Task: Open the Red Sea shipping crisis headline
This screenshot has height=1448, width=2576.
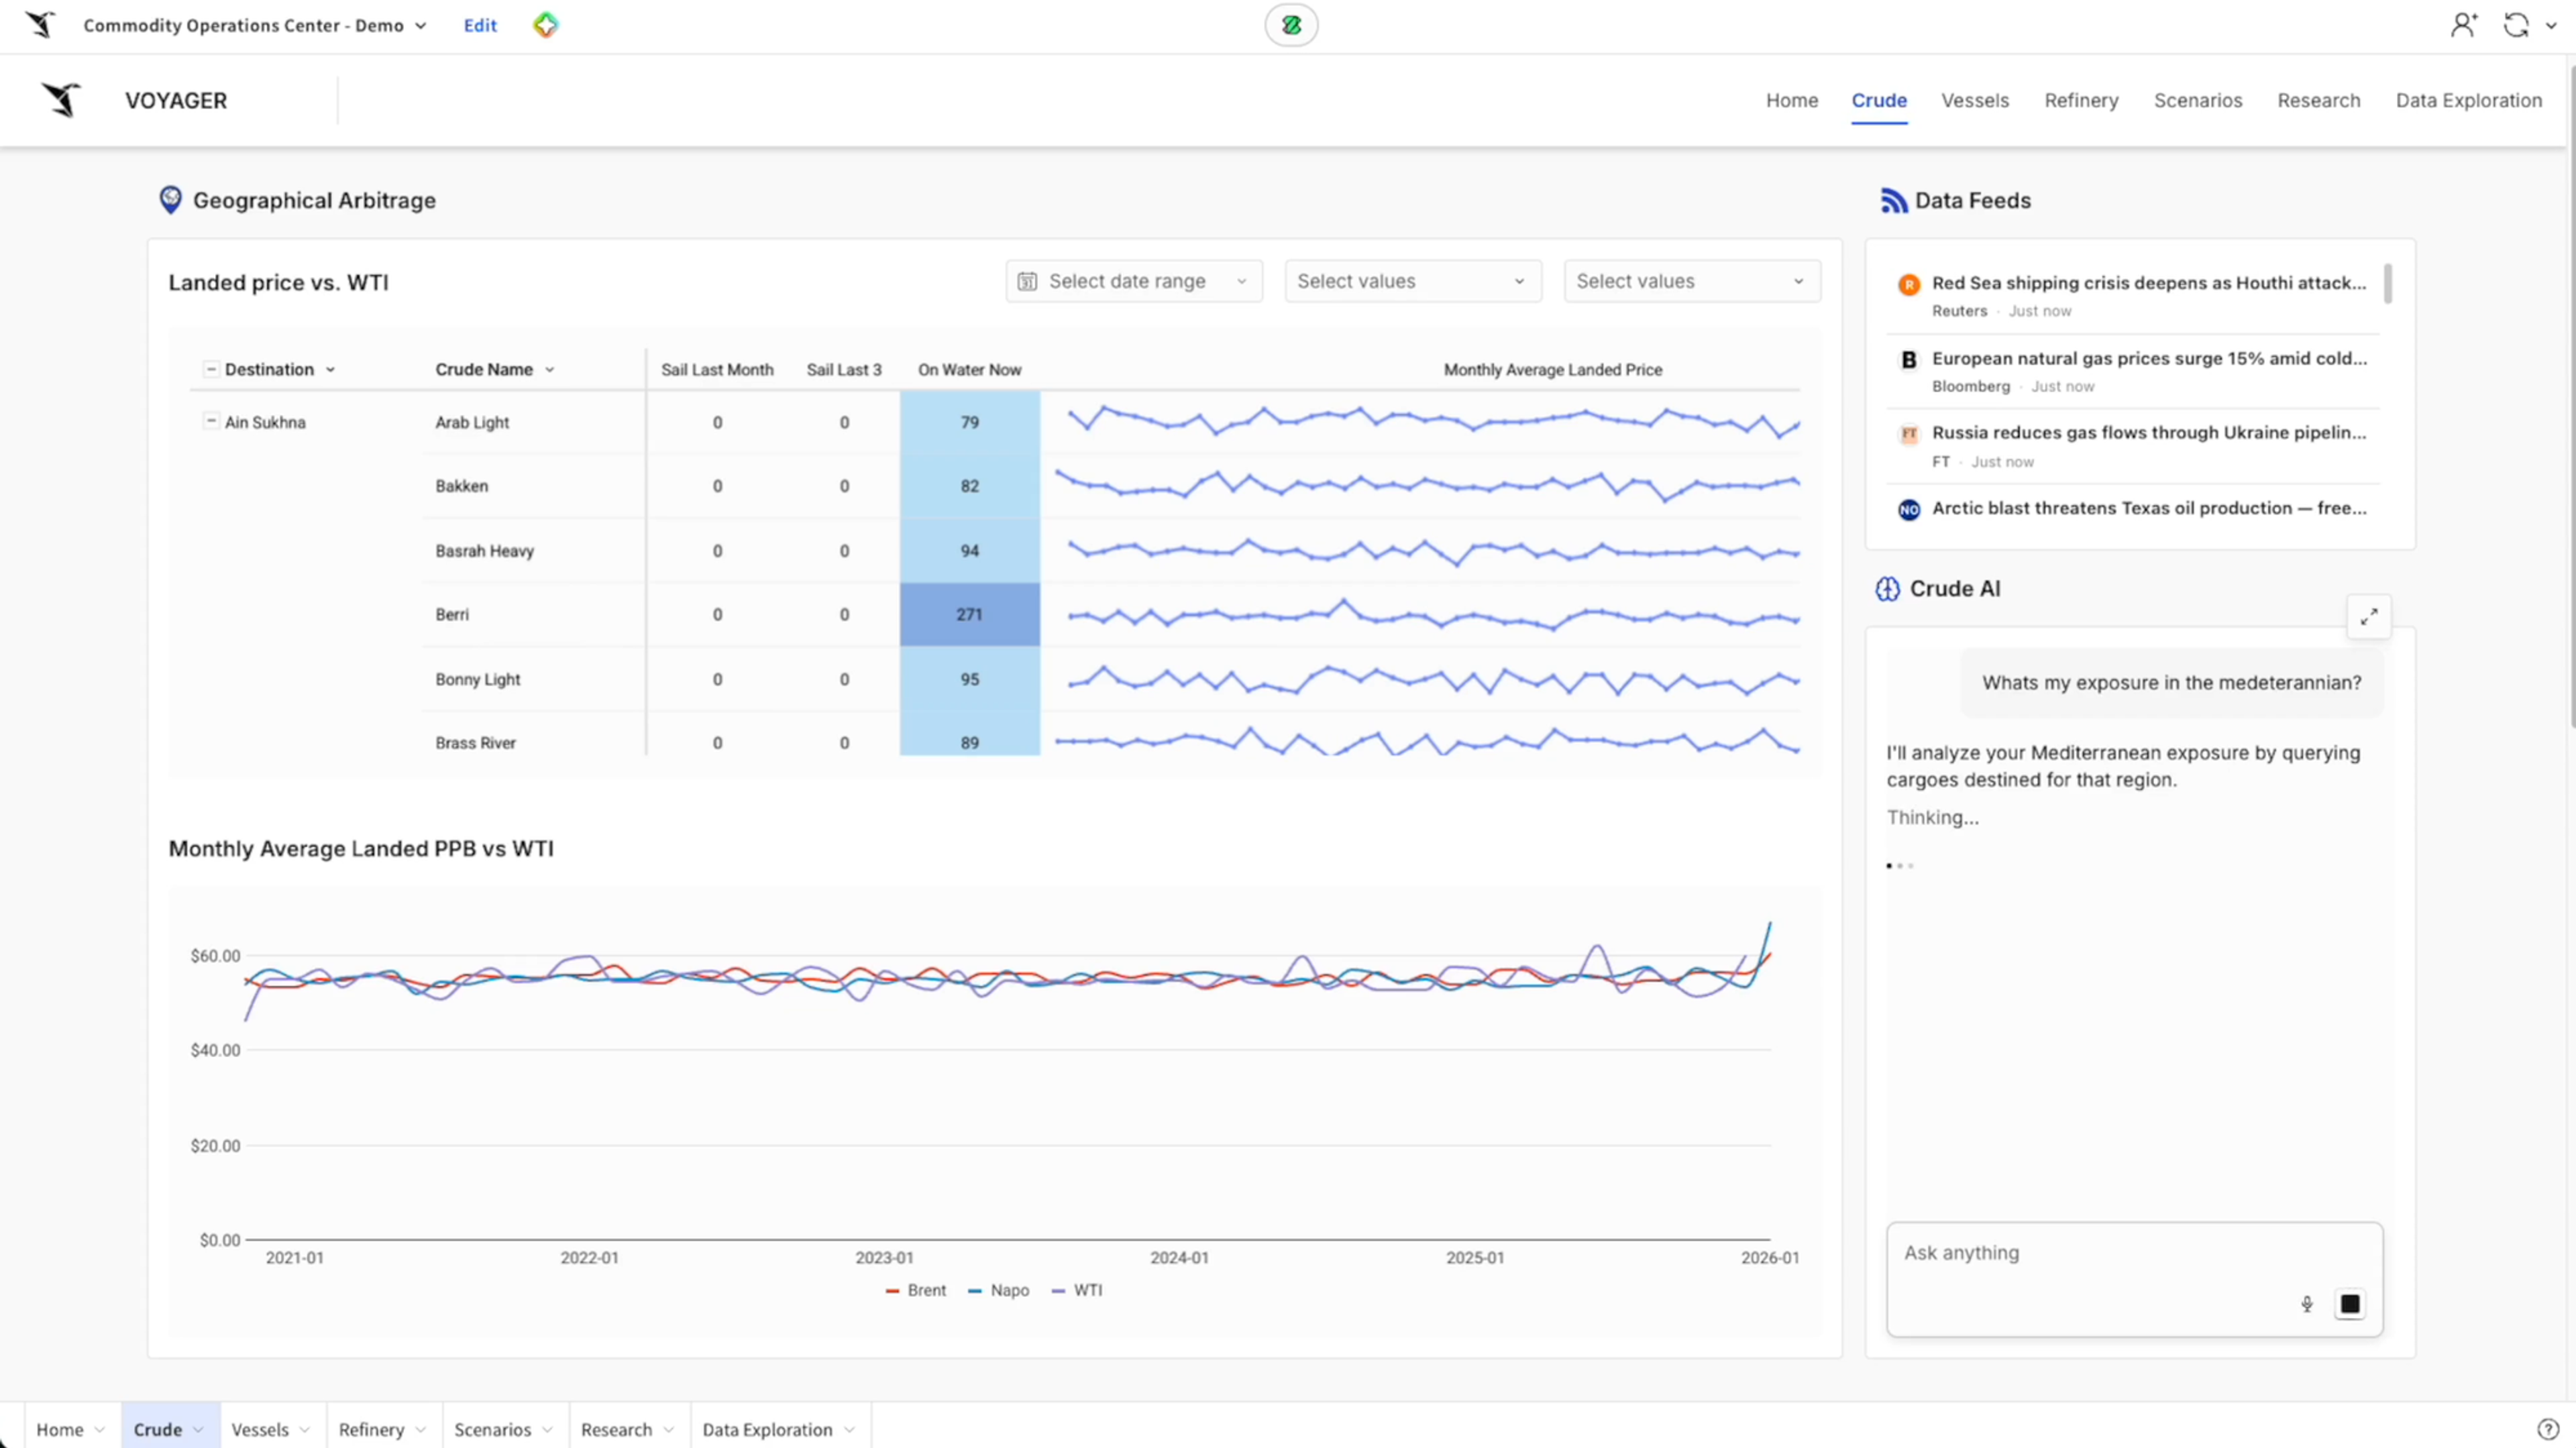Action: 2148,283
